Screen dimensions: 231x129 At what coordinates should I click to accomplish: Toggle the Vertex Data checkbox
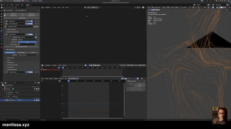click(7, 50)
